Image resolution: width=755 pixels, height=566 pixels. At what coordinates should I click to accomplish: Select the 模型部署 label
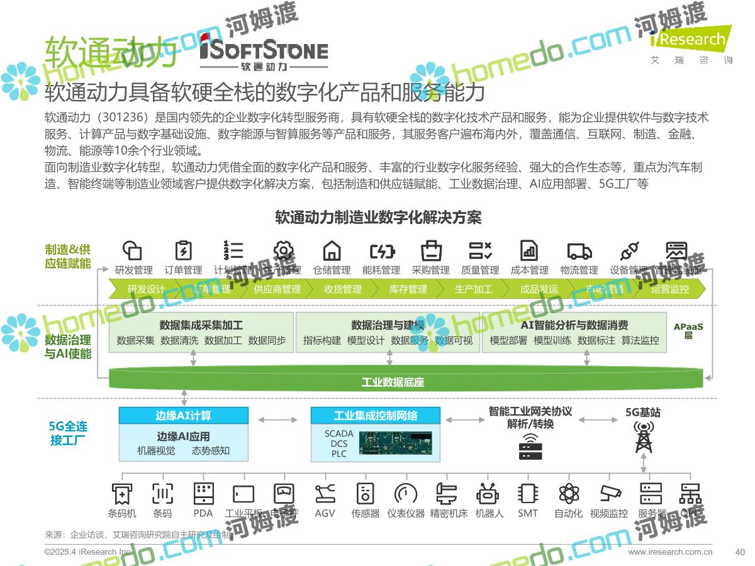(x=509, y=340)
